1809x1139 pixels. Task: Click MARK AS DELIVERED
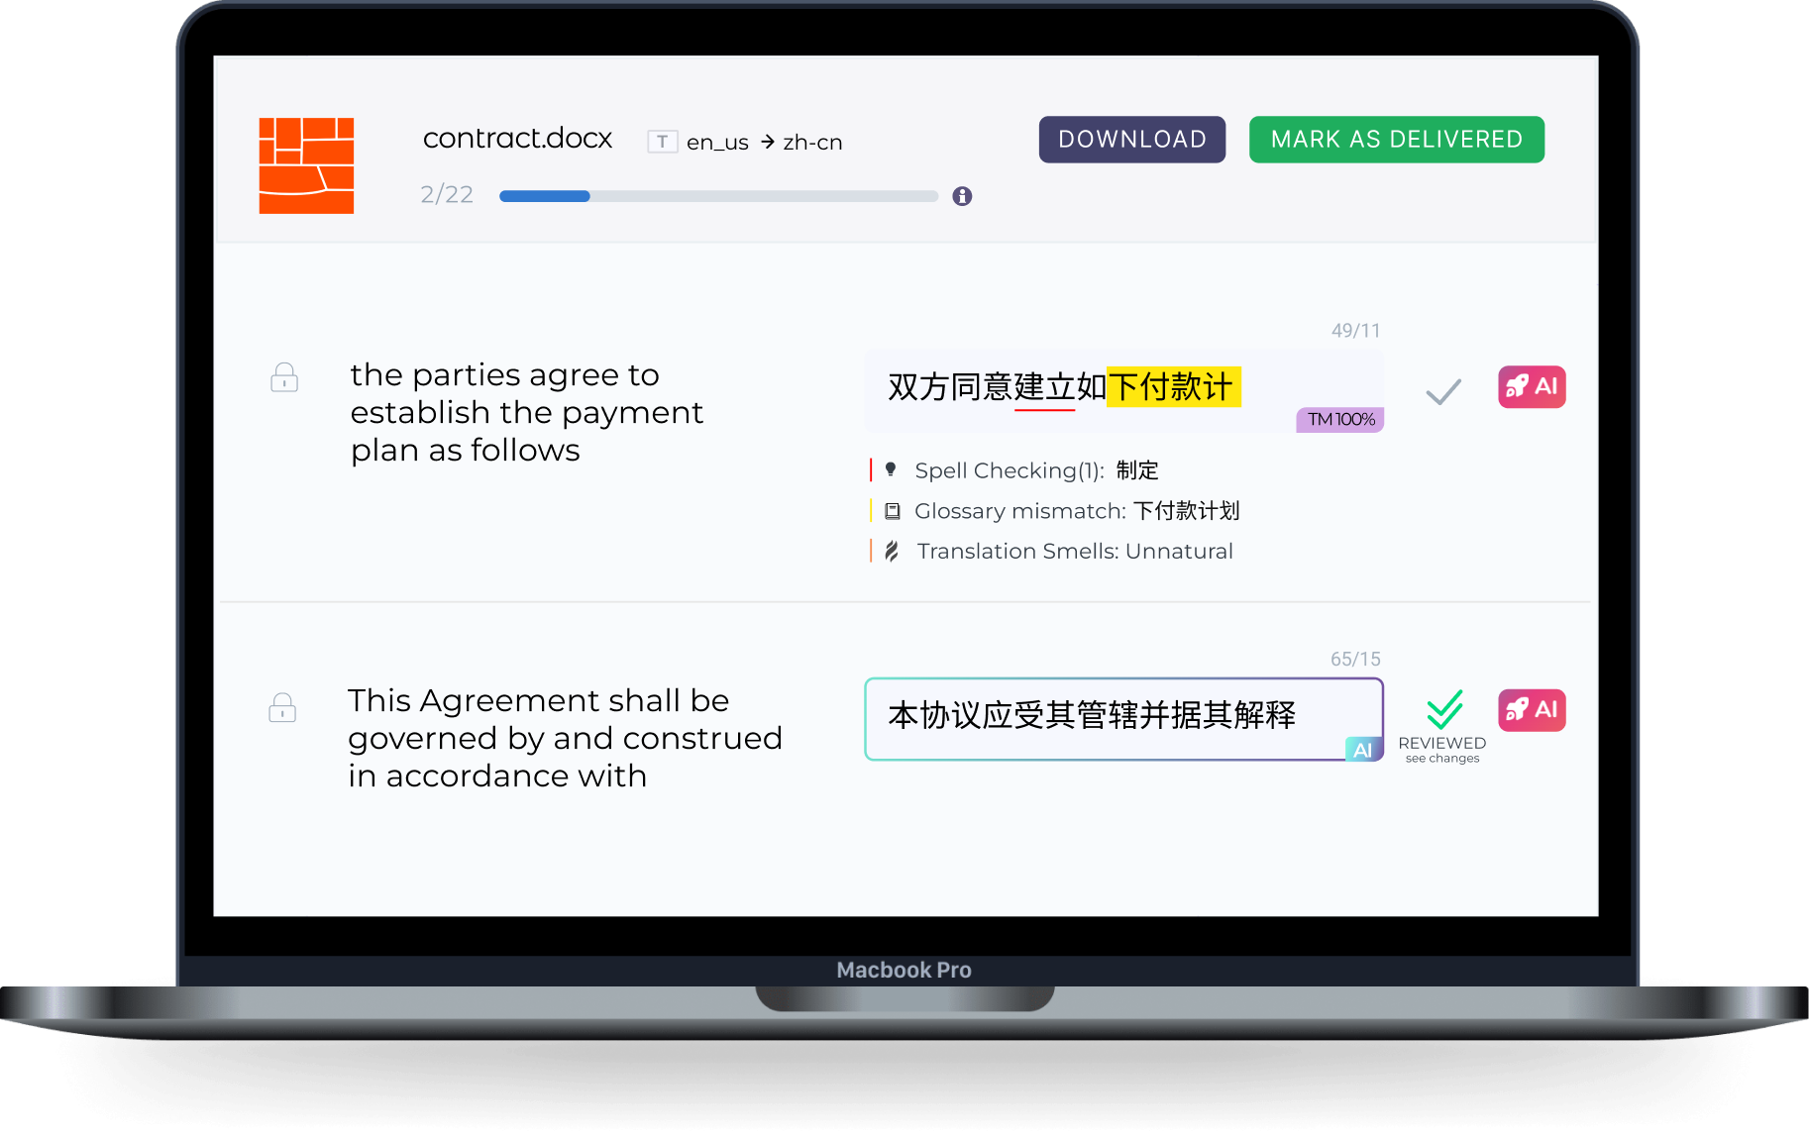point(1396,139)
